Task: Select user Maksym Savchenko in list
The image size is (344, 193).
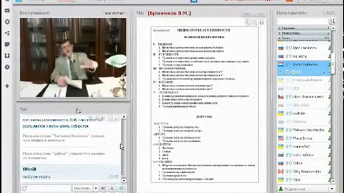Action: pyautogui.click(x=304, y=130)
